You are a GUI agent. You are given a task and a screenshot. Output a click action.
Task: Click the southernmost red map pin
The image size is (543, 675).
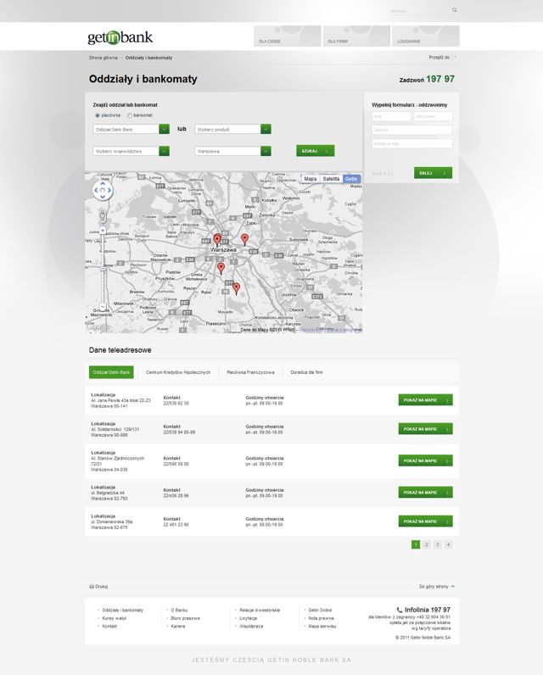236,288
